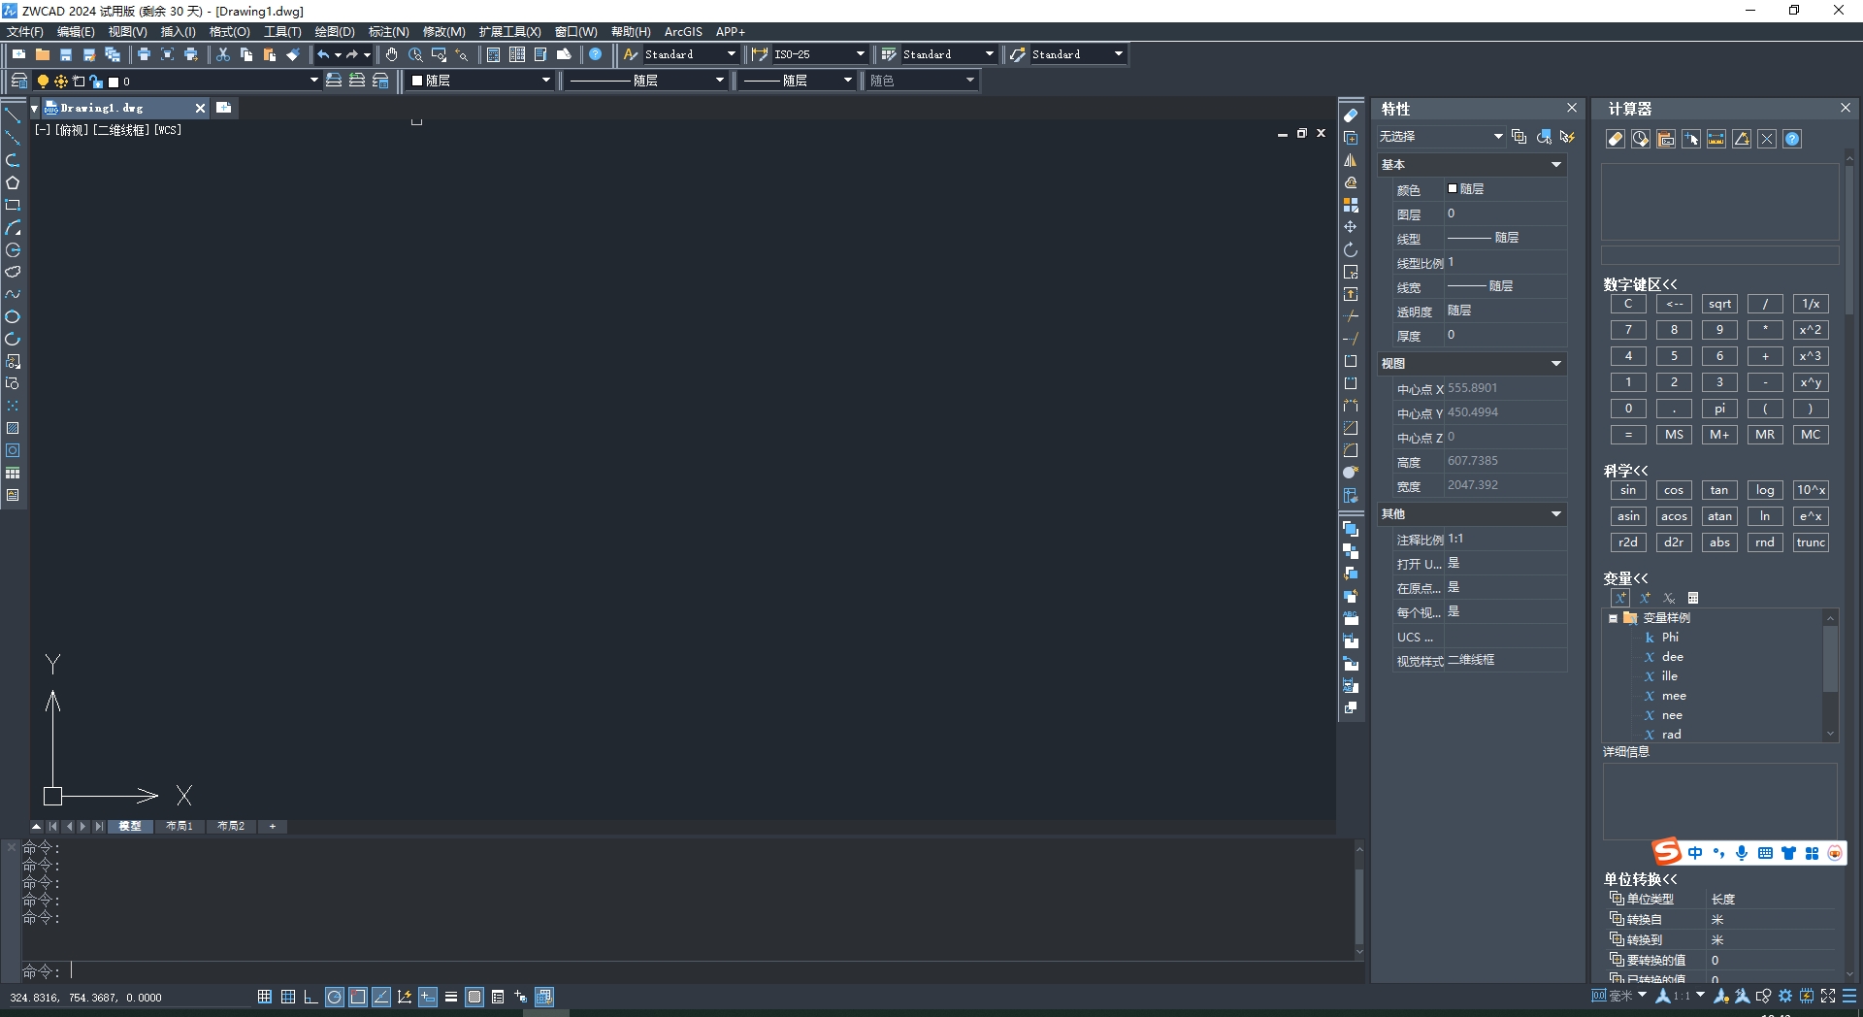
Task: Toggle Grid display in status bar
Action: point(288,997)
